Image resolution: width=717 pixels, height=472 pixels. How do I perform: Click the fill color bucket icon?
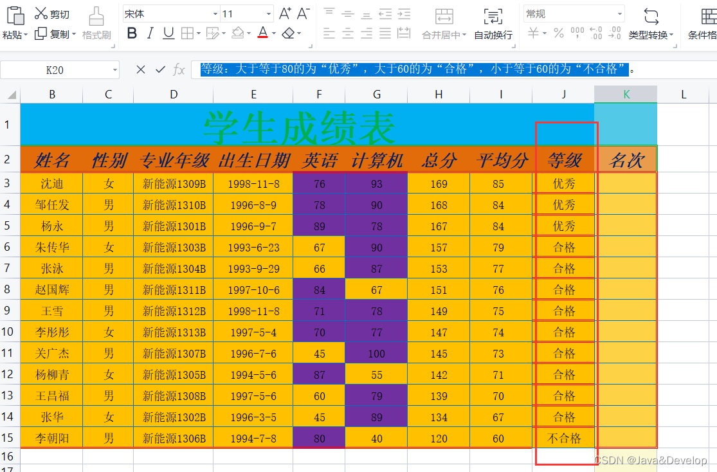238,33
